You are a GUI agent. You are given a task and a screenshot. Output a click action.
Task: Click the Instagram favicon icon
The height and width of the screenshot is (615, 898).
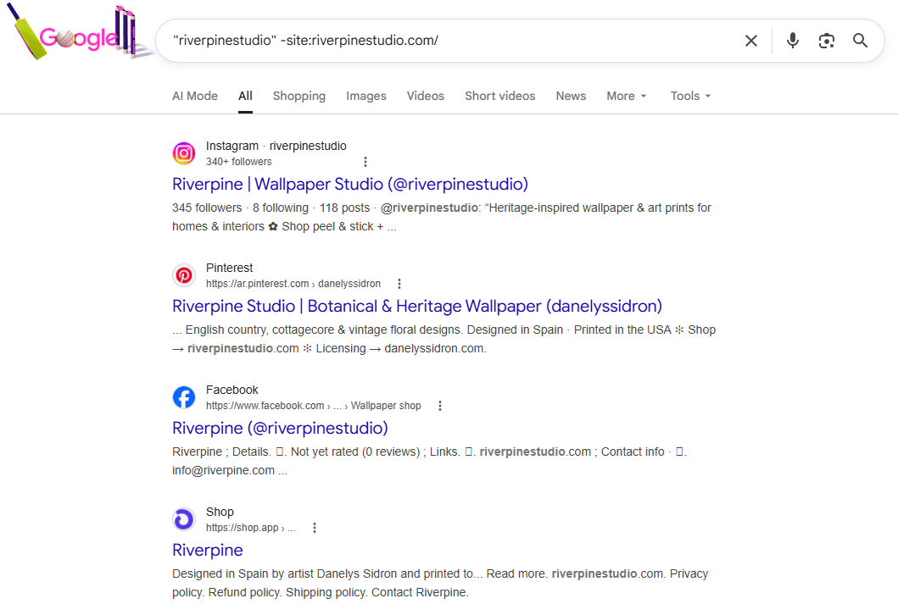tap(184, 153)
